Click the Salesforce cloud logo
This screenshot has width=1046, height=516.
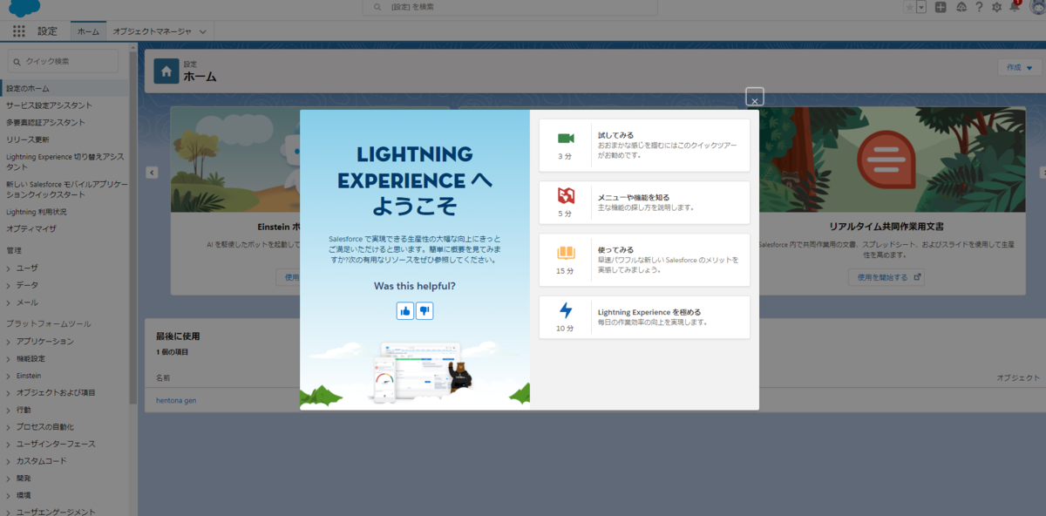23,7
